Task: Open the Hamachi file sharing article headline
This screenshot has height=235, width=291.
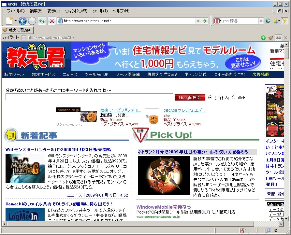Action: point(59,204)
